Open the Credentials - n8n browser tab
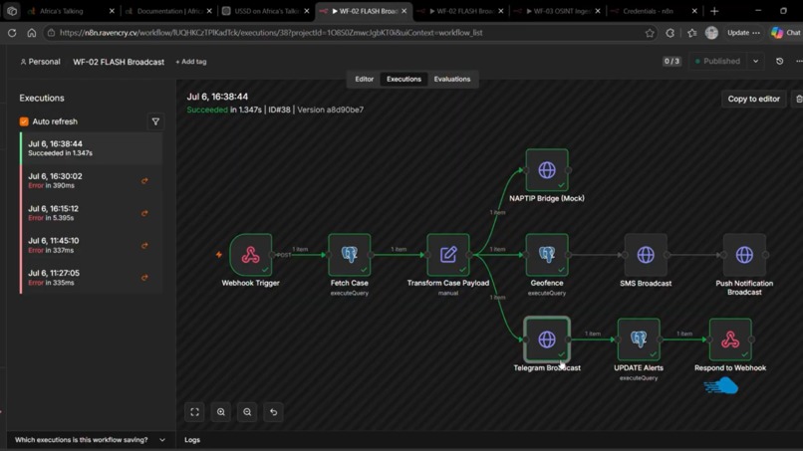Image resolution: width=803 pixels, height=451 pixels. [651, 11]
